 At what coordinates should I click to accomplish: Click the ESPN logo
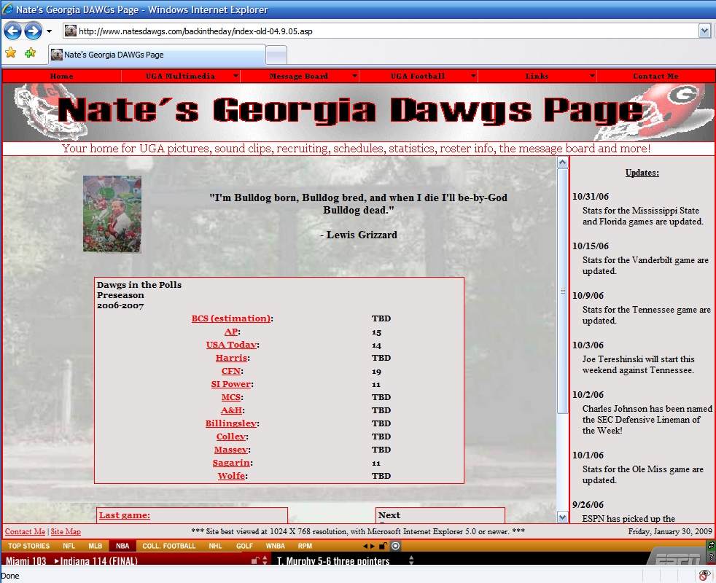coord(678,559)
